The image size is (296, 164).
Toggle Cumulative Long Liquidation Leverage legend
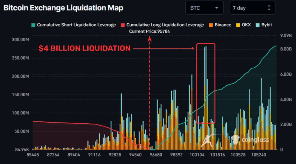pyautogui.click(x=165, y=25)
